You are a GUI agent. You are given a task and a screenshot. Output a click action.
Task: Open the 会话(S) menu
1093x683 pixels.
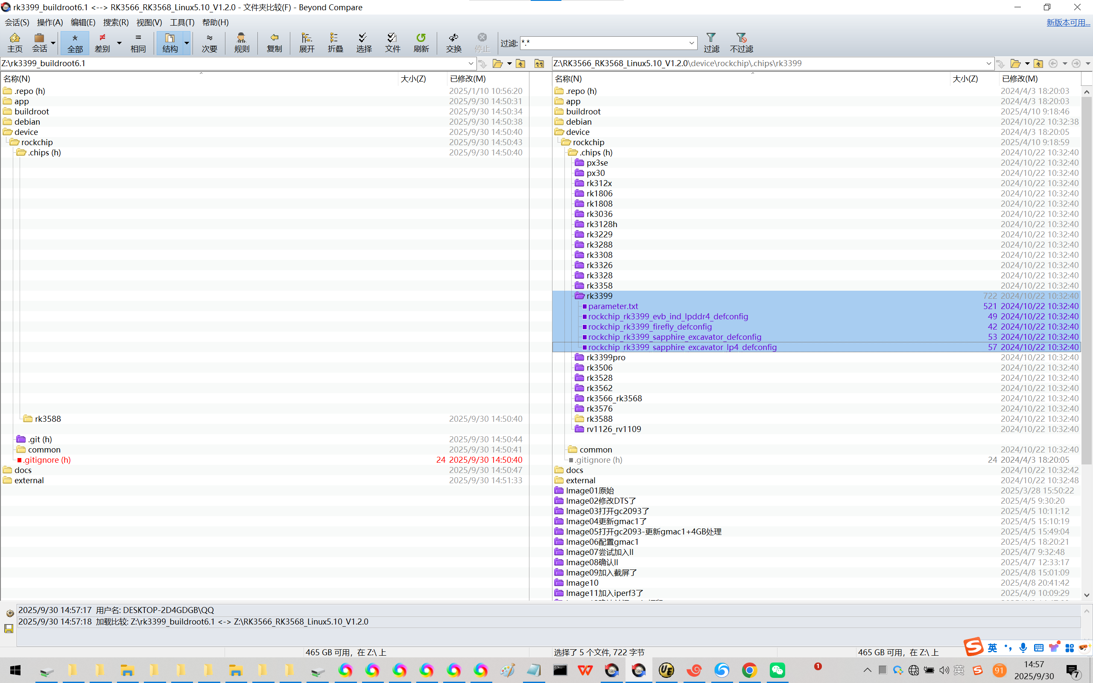pos(17,22)
